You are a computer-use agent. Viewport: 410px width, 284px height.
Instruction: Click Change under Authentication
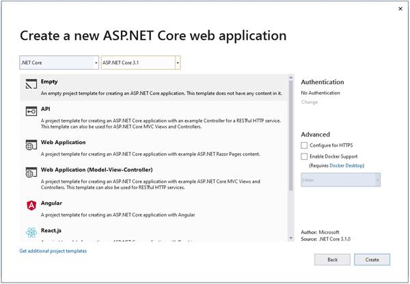click(310, 102)
